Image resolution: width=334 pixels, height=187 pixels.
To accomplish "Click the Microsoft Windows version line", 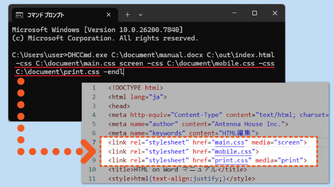I will pyautogui.click(x=97, y=30).
